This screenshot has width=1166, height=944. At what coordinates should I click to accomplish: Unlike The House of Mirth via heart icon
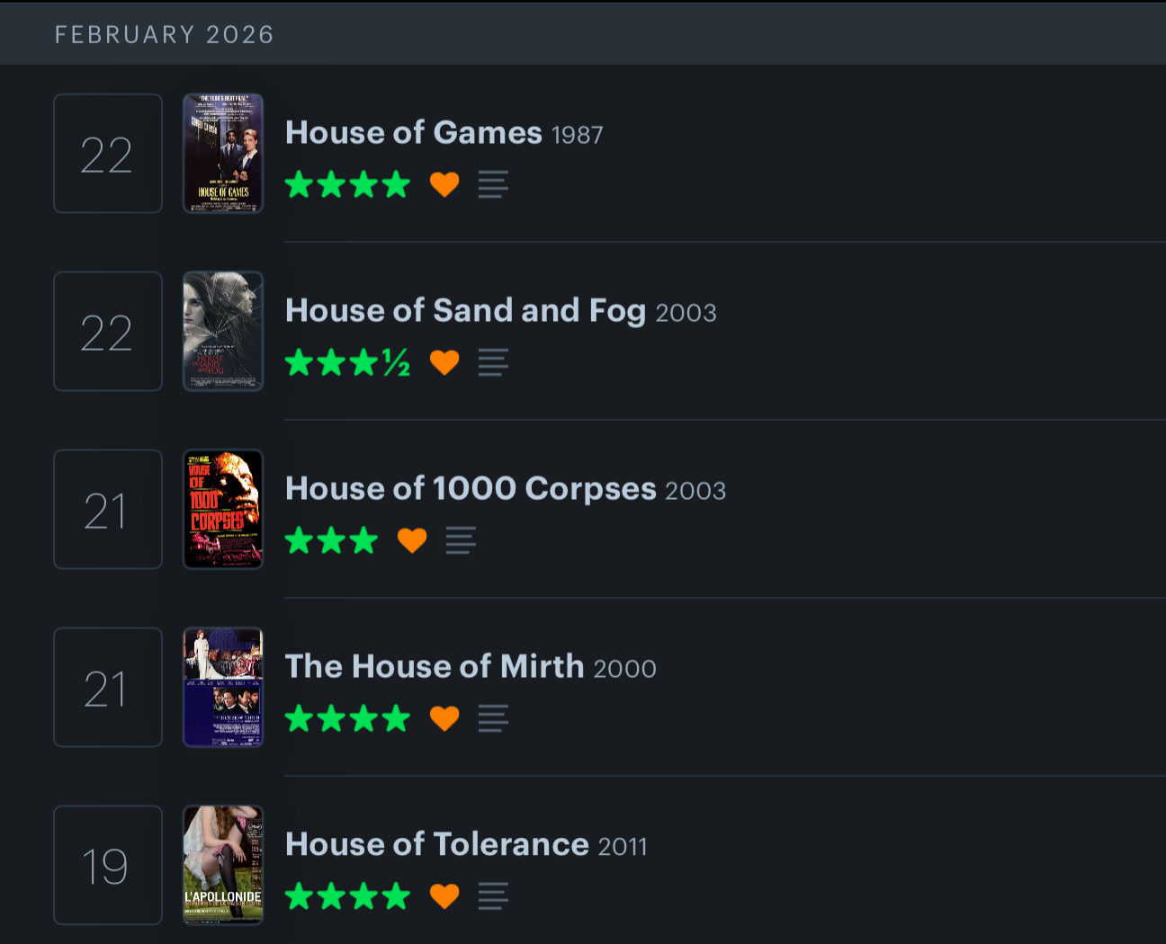click(444, 718)
